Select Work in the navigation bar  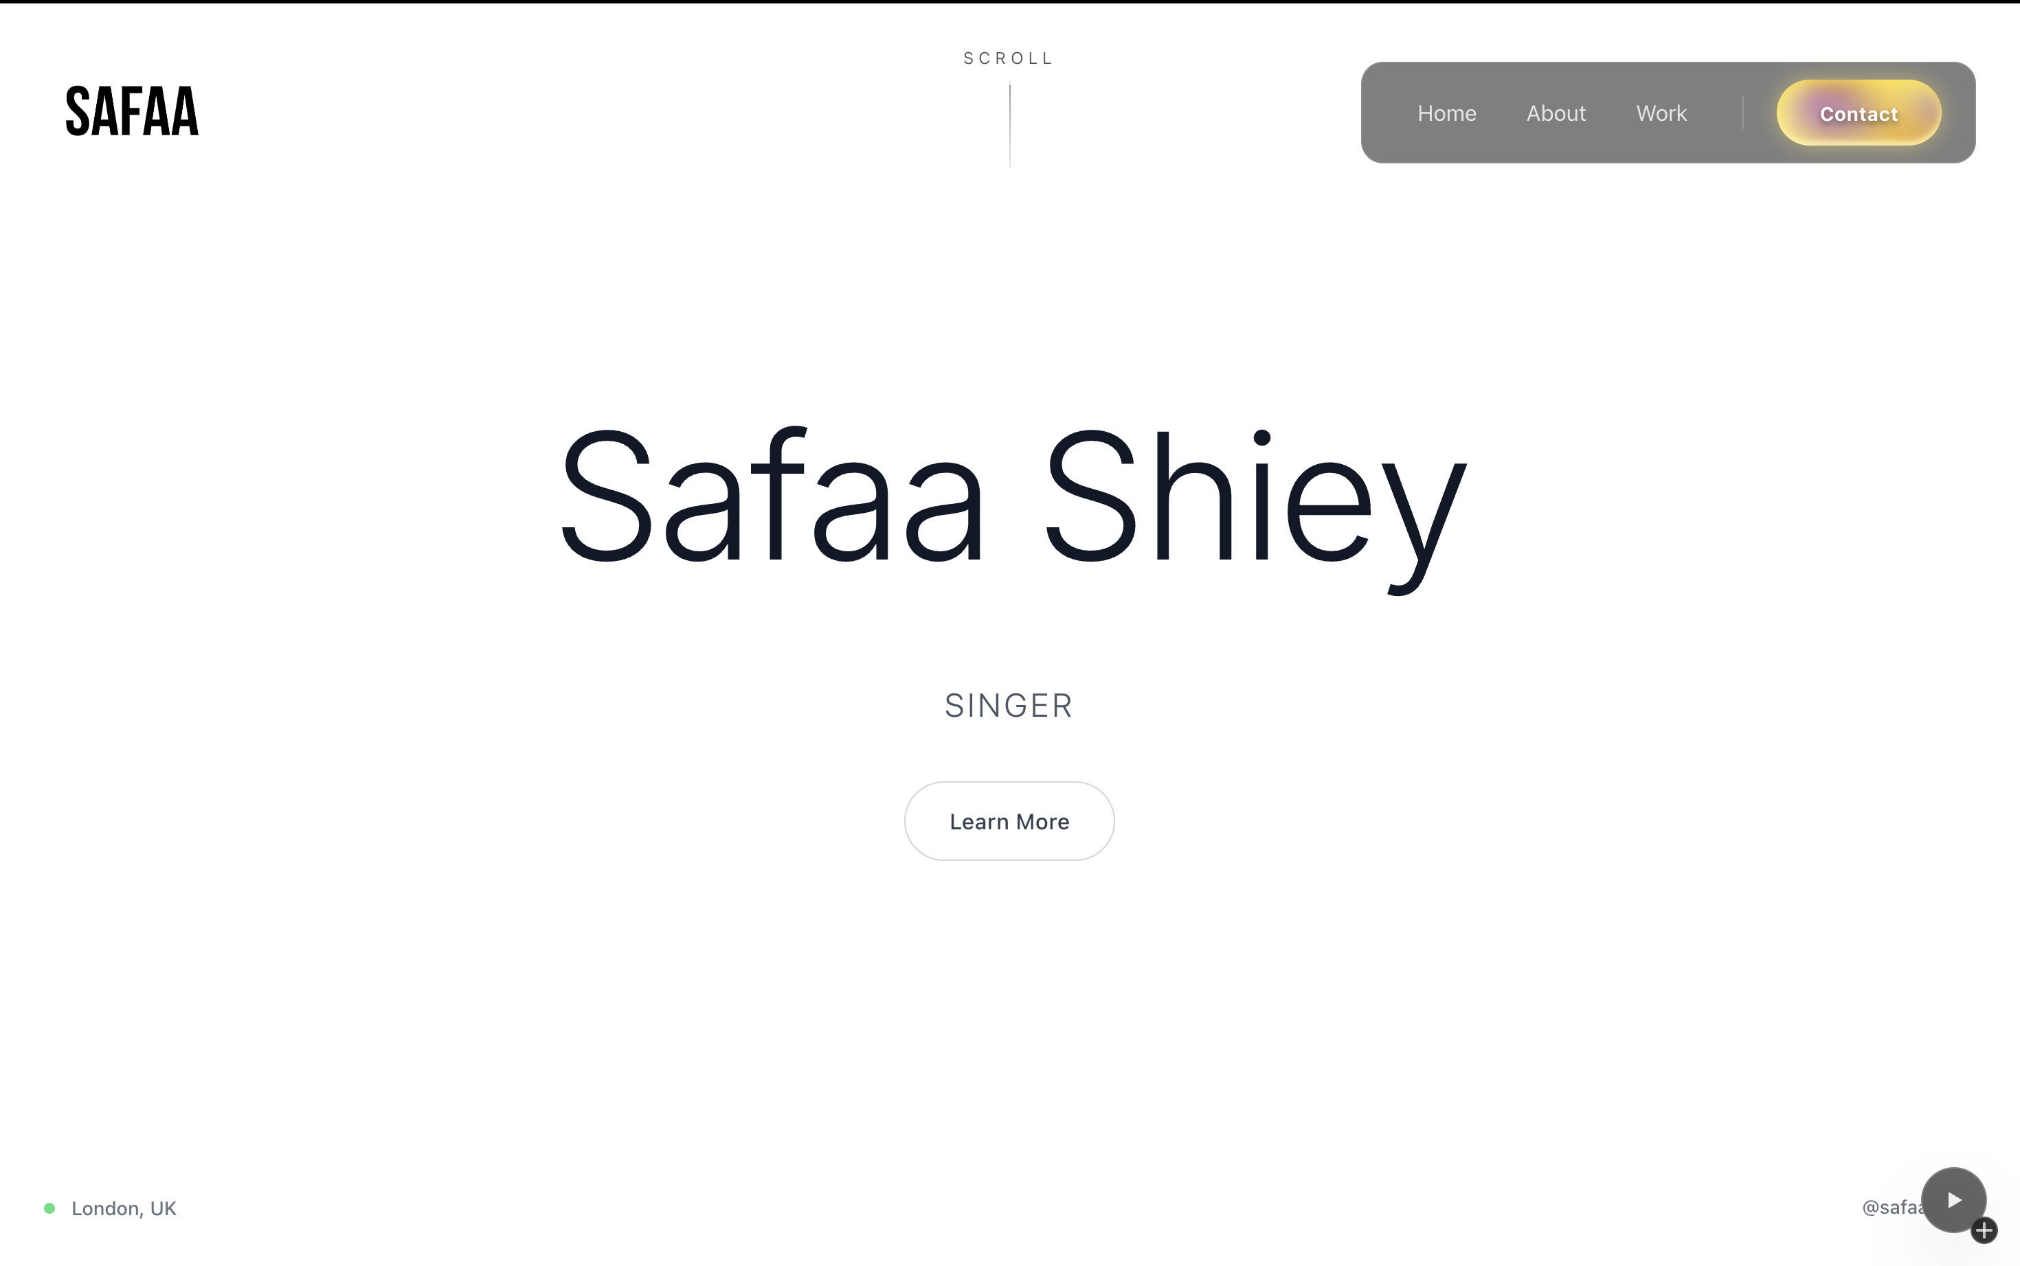click(x=1661, y=112)
